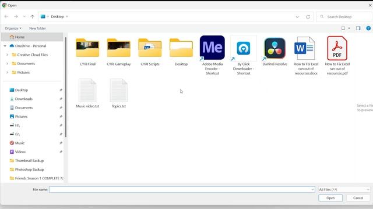
Task: Open Creative Cloud Files folder in sidebar
Action: pos(32,55)
